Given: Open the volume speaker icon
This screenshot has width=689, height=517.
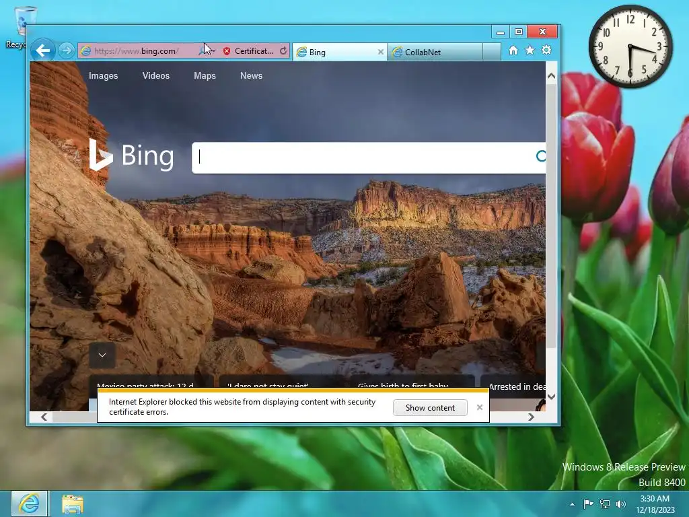Looking at the screenshot, I should [621, 504].
